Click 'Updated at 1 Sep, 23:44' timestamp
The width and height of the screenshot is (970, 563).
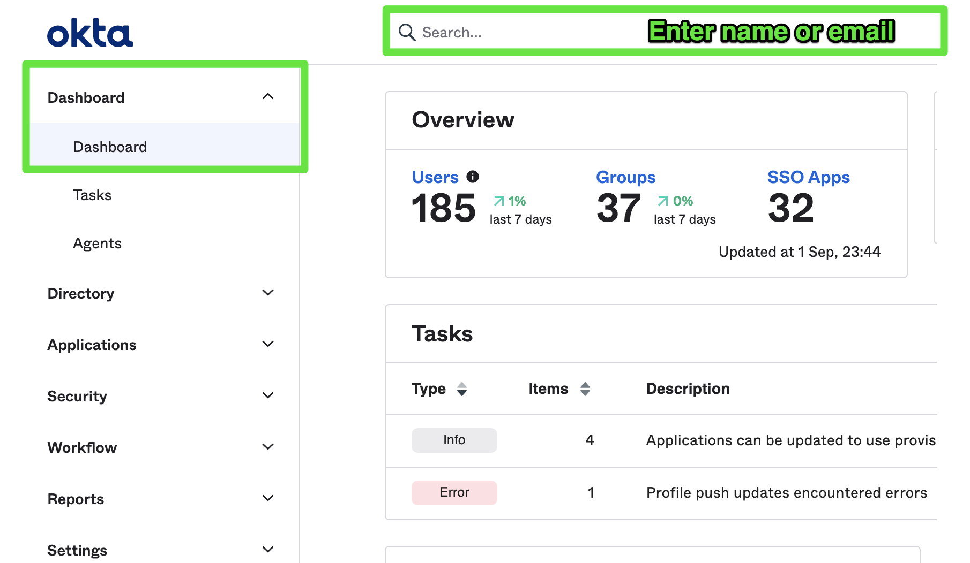[800, 252]
